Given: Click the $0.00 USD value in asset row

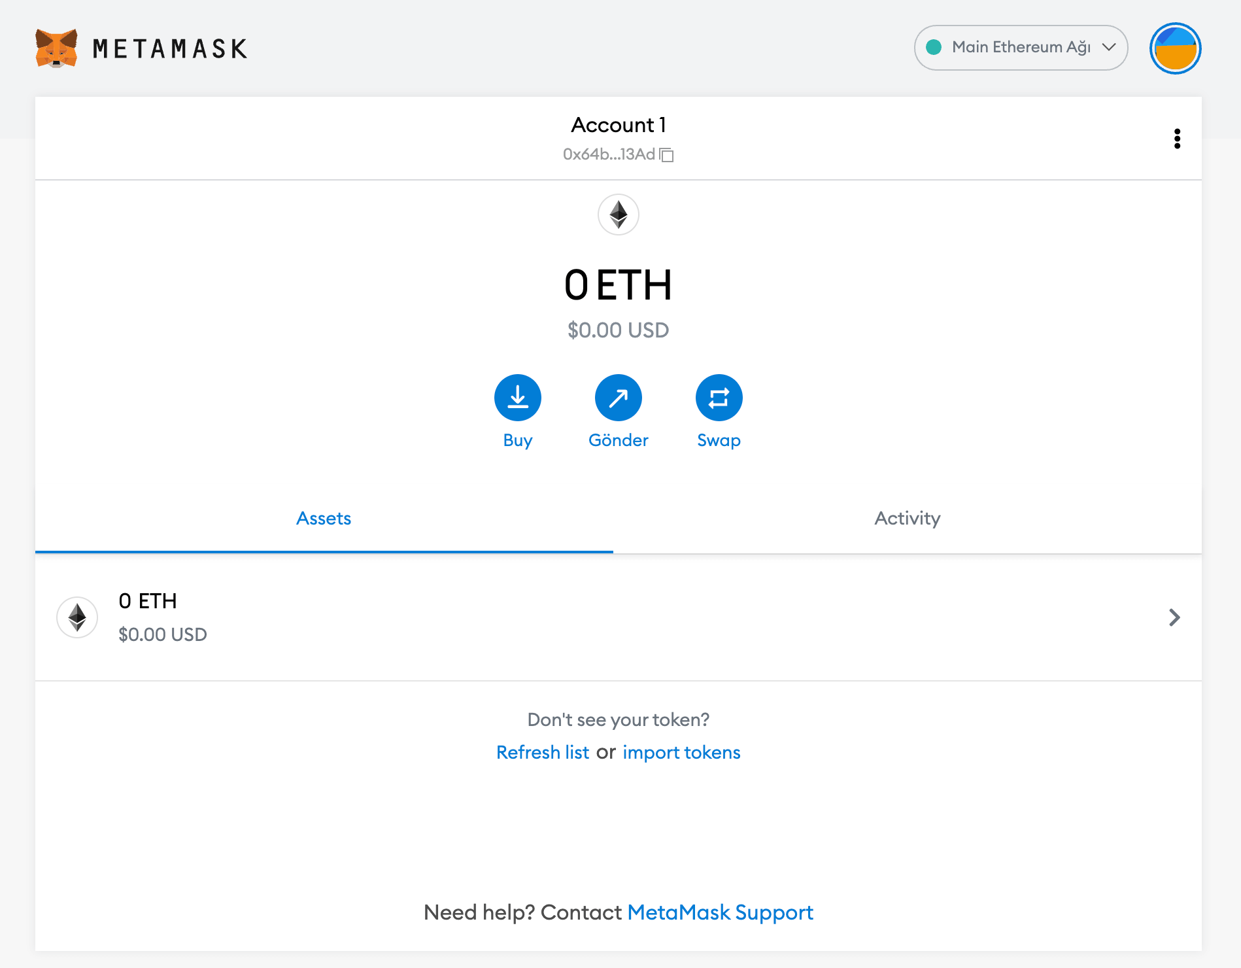Looking at the screenshot, I should (x=163, y=634).
